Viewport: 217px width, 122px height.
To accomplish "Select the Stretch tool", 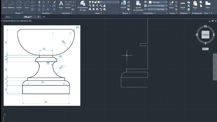I will click(x=39, y=9).
